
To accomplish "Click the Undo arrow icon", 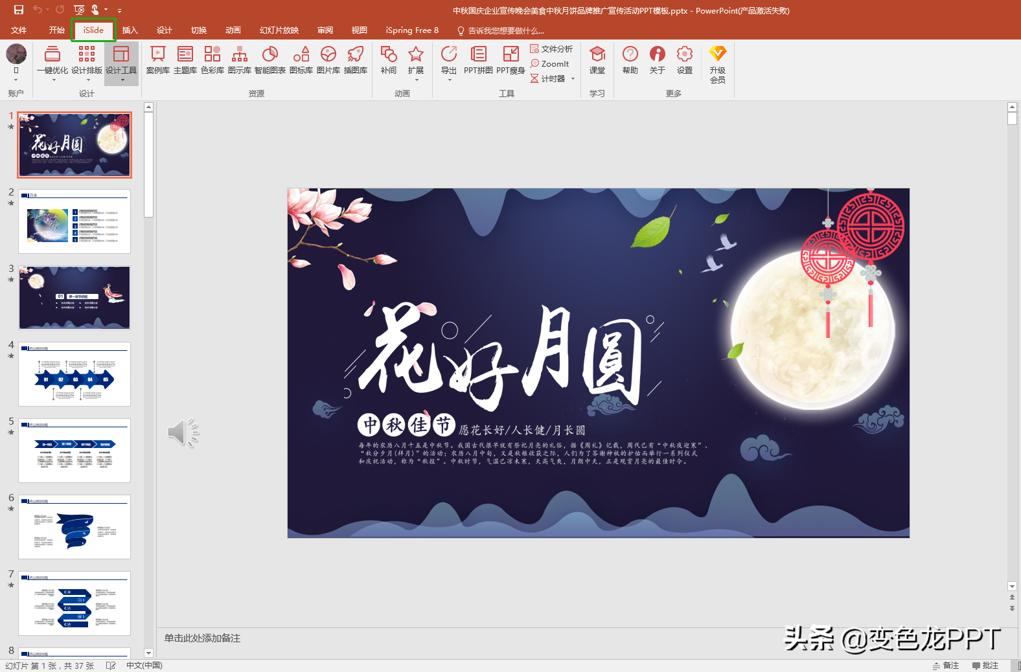I will tap(38, 10).
